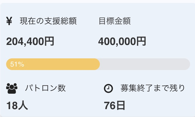This screenshot has width=195, height=117.
Task: Select the 18人 patron count
Action: 17,106
